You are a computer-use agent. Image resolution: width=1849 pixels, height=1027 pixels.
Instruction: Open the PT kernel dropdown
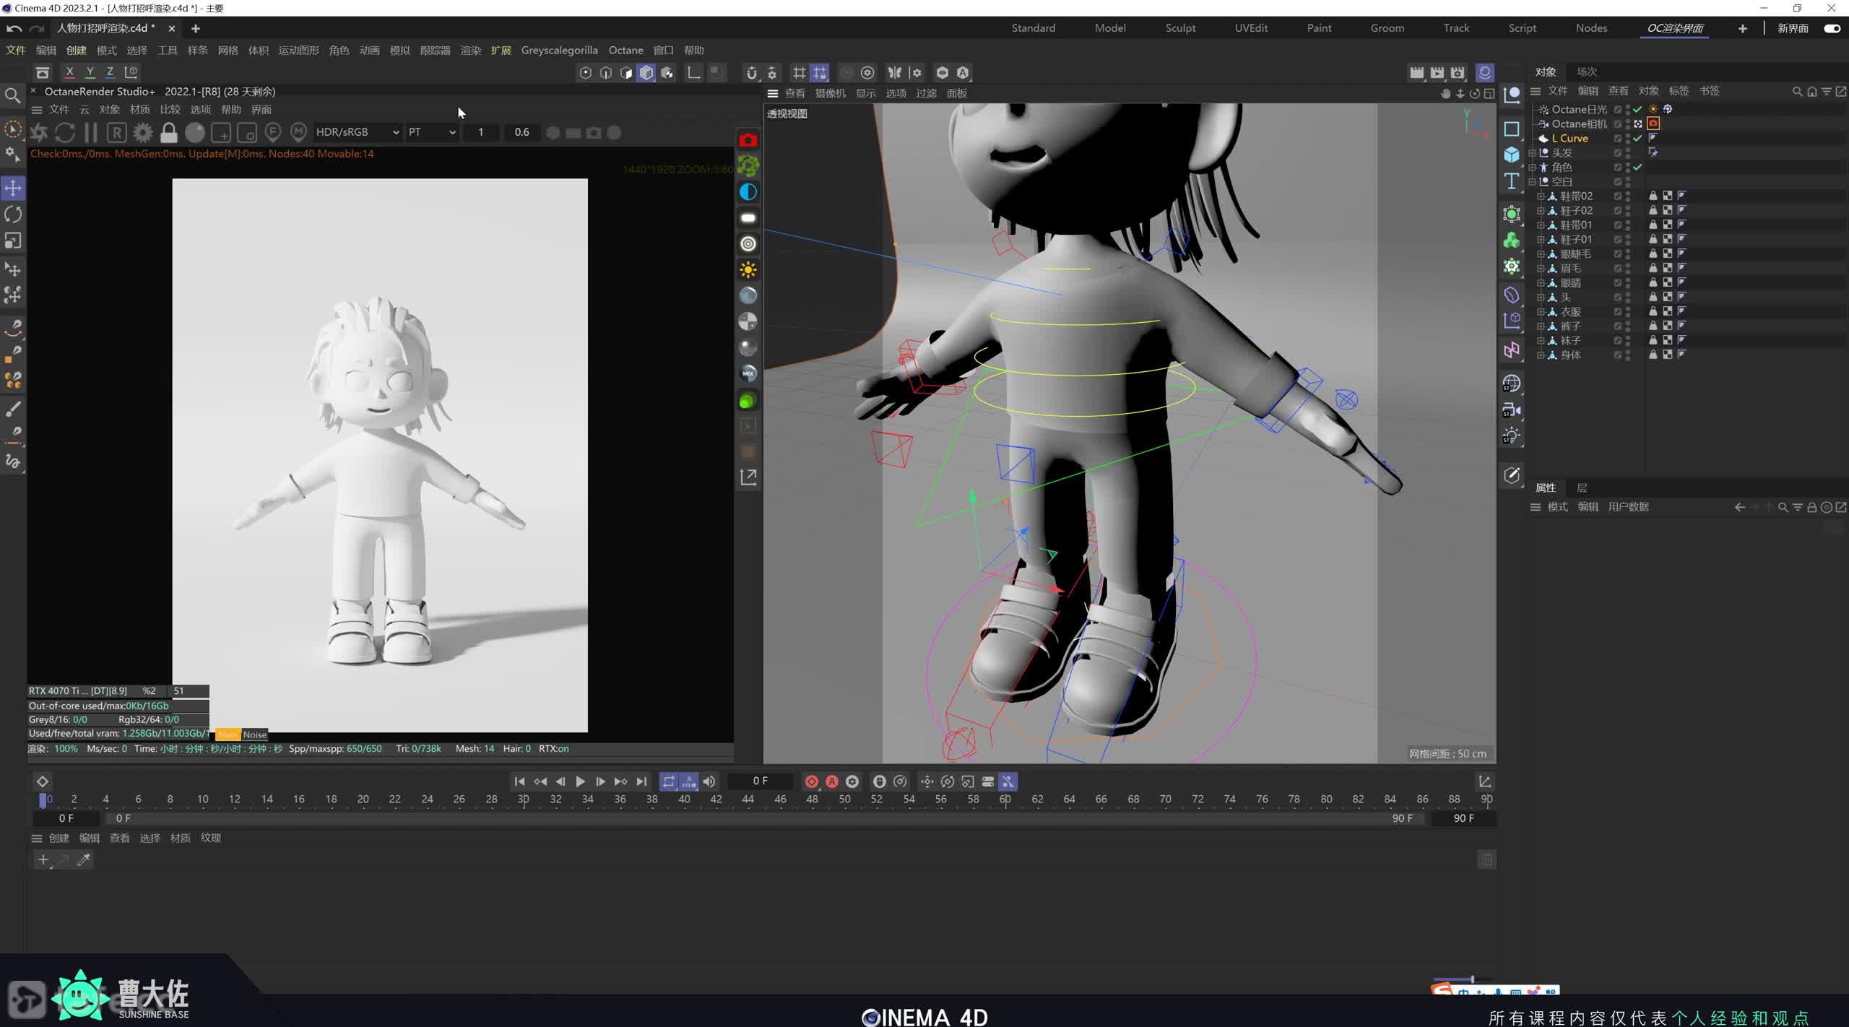coord(432,132)
